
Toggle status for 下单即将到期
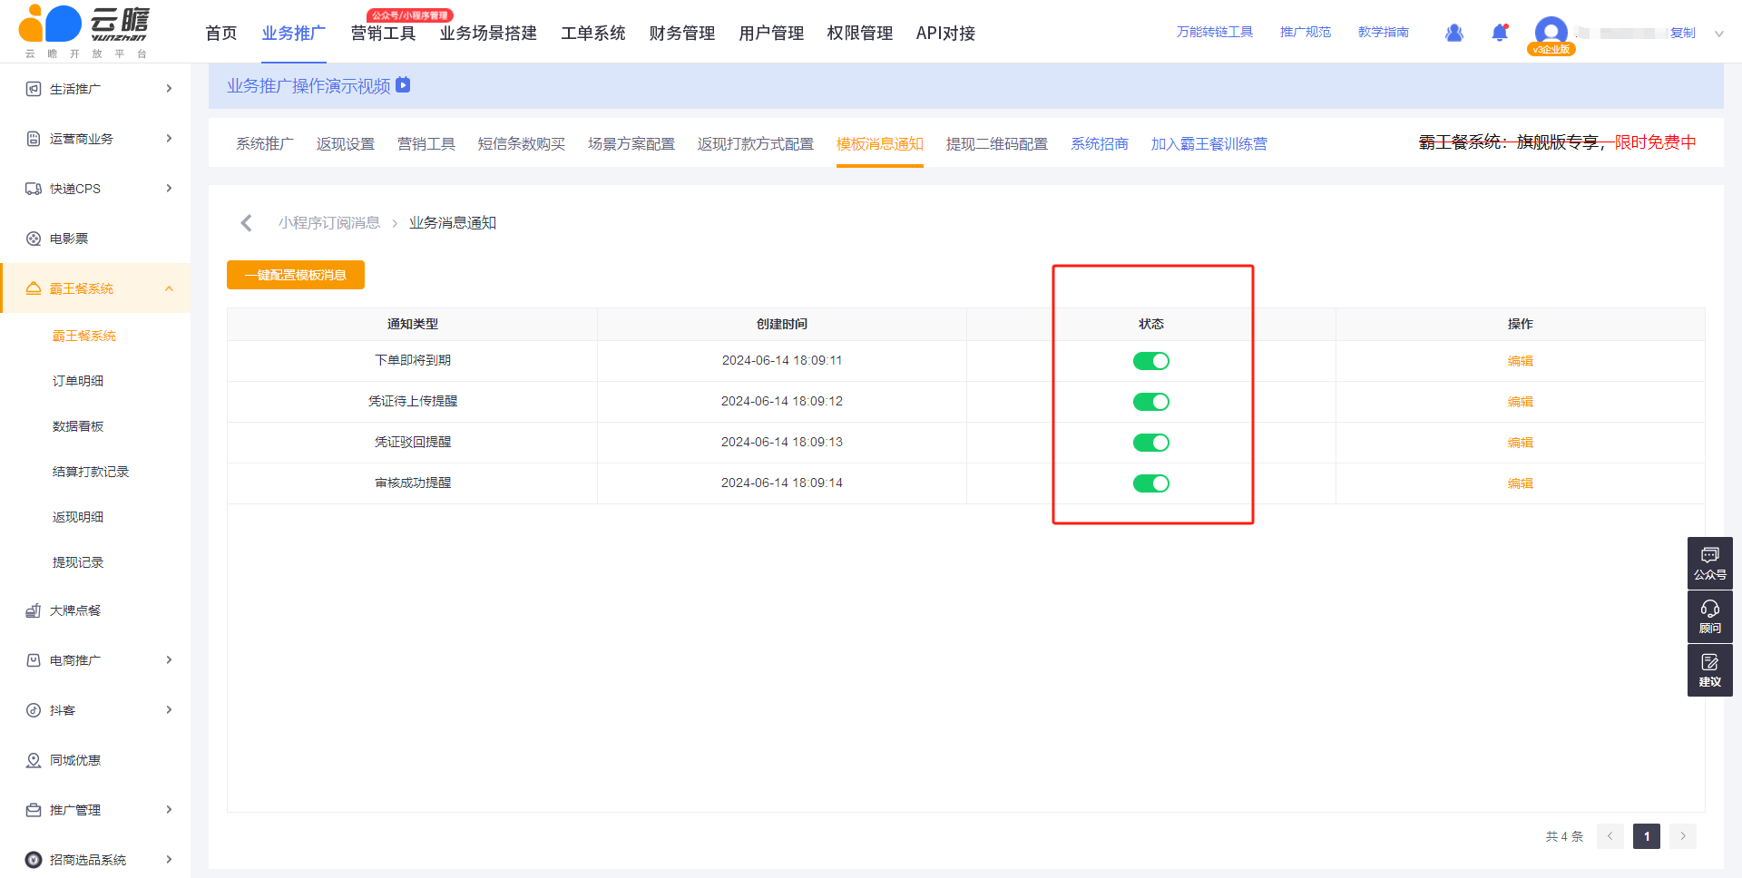coord(1150,361)
